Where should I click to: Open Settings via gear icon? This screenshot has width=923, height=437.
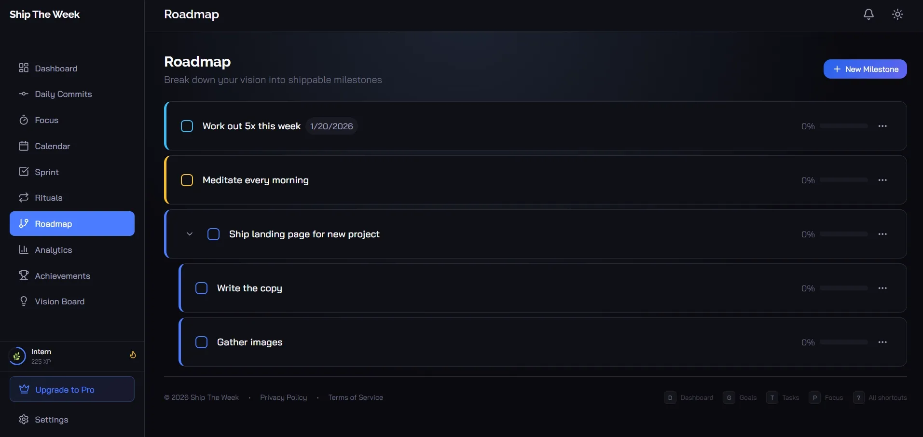click(x=24, y=420)
